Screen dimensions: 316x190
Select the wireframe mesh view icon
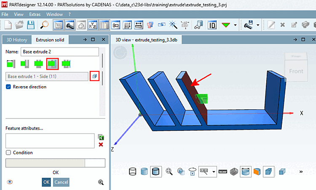[234, 172]
